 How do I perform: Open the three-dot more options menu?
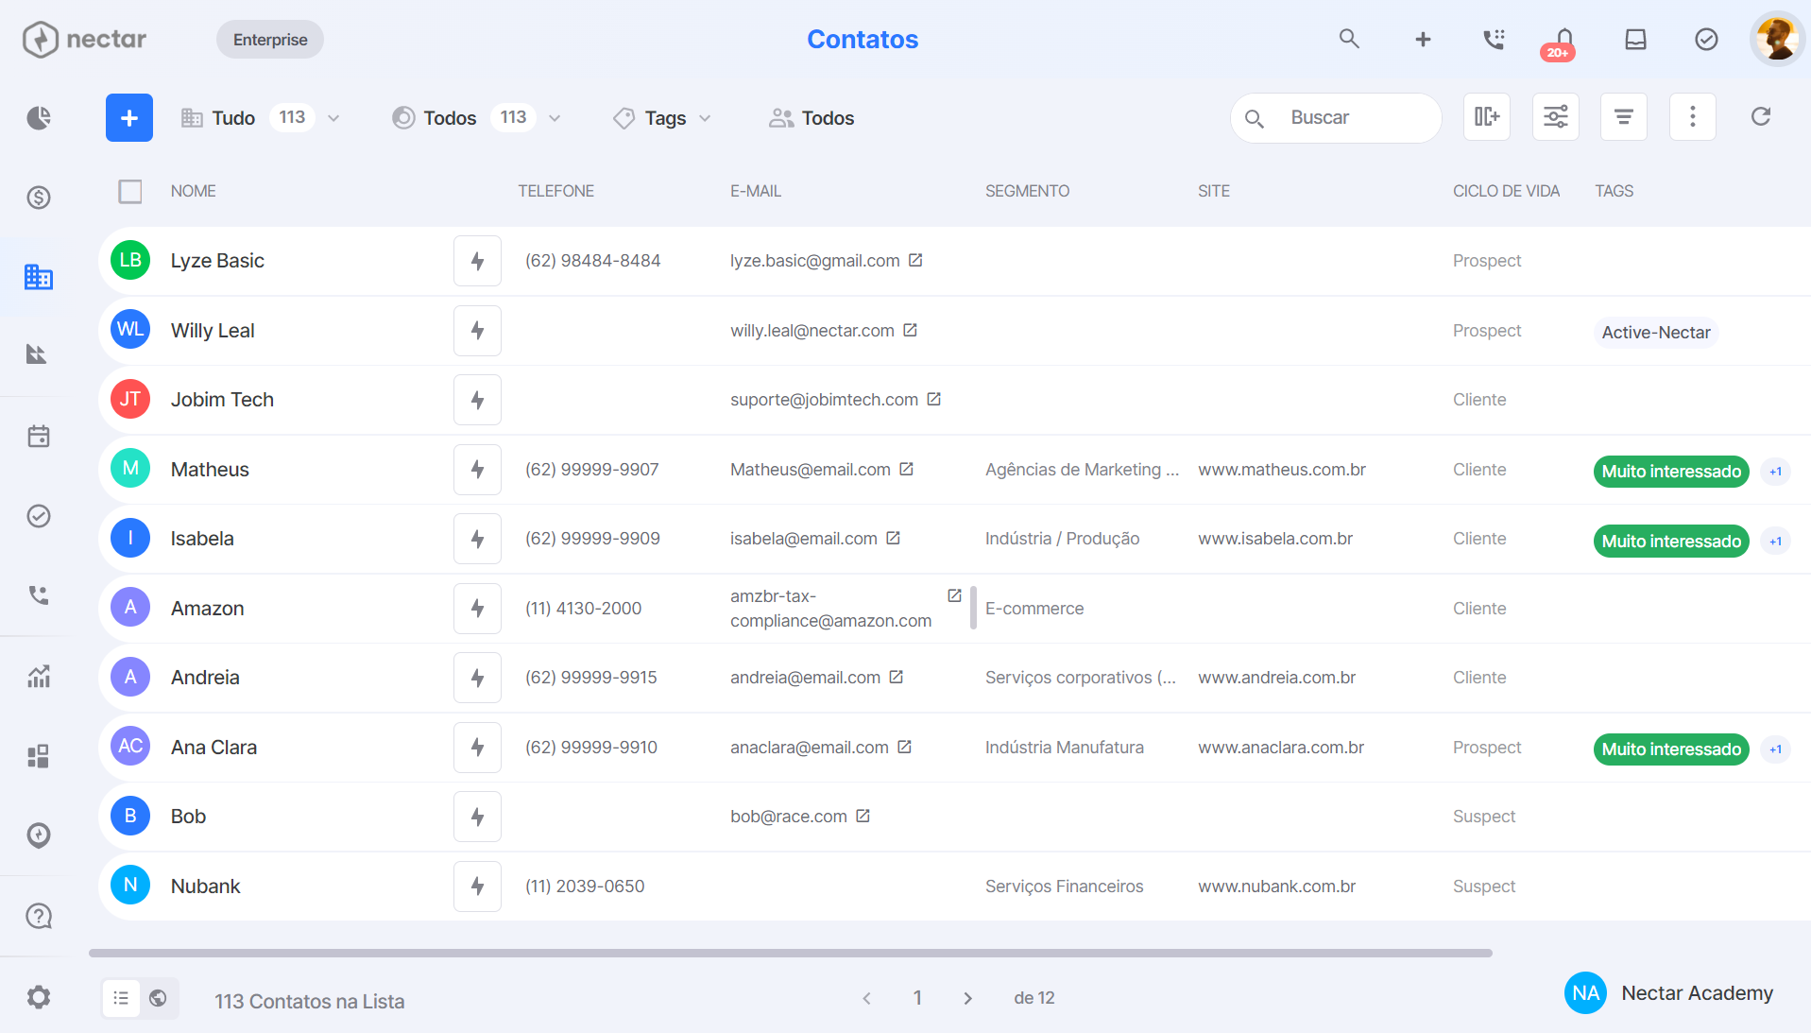[1693, 117]
